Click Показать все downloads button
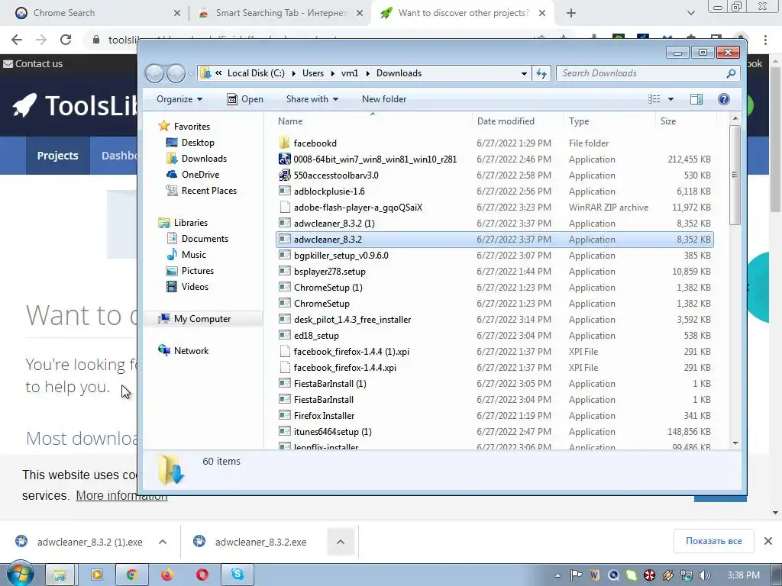The image size is (782, 586). click(713, 541)
